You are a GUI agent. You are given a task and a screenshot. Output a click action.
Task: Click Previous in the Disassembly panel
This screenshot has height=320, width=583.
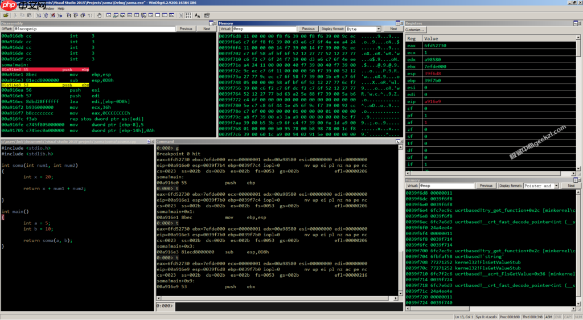tap(186, 28)
